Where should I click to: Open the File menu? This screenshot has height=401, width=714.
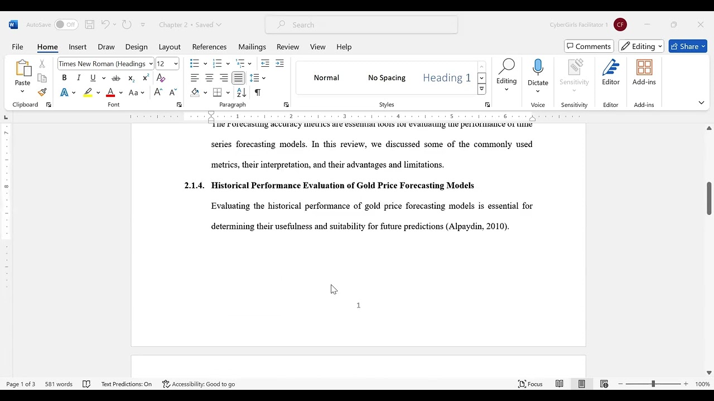pos(17,47)
